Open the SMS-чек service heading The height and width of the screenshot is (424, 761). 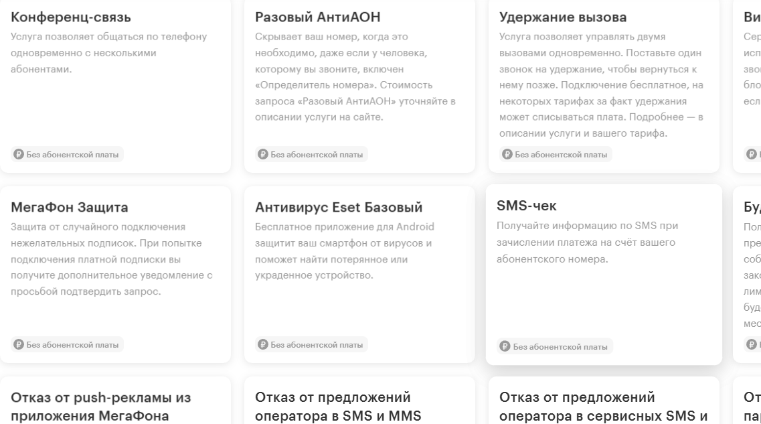(x=527, y=206)
